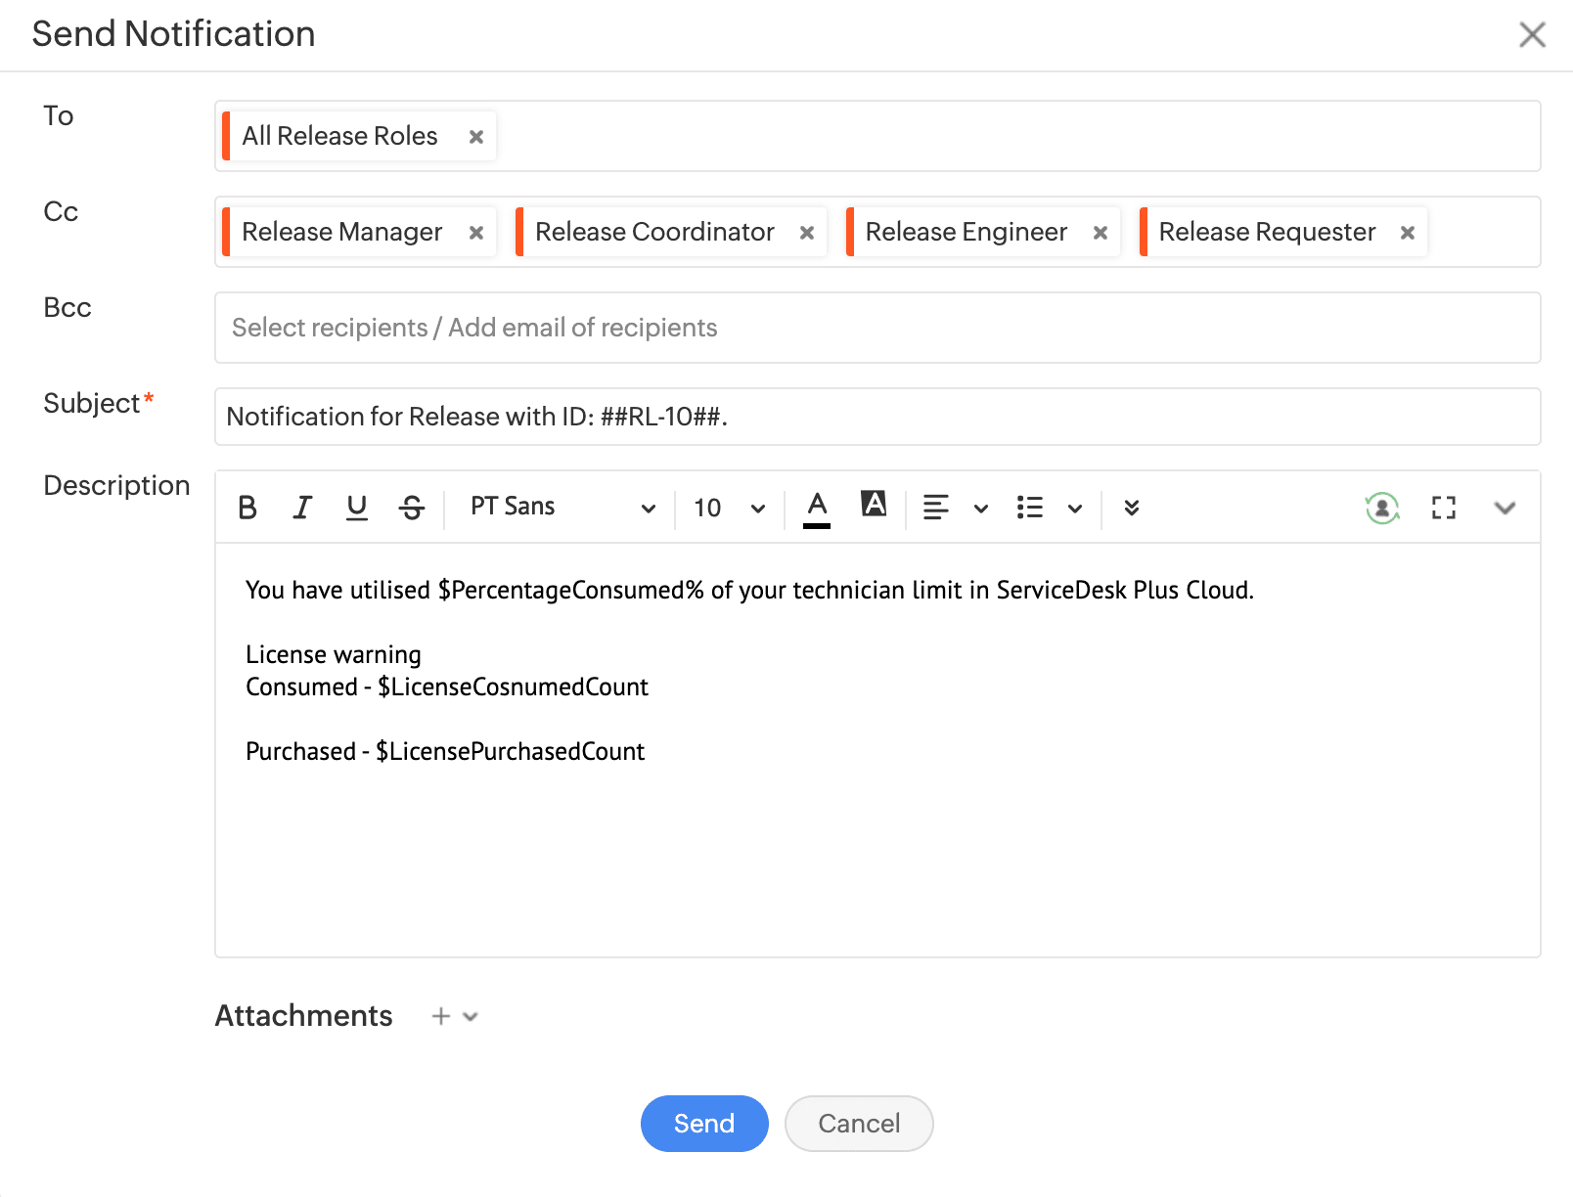Screen dimensions: 1573x1197
Task: Click the green user insert icon
Action: point(1381,508)
